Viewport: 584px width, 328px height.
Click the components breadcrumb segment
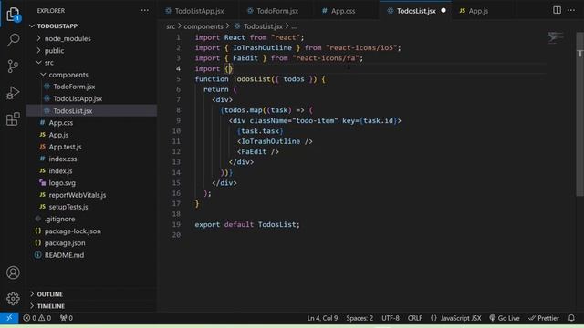pos(203,26)
